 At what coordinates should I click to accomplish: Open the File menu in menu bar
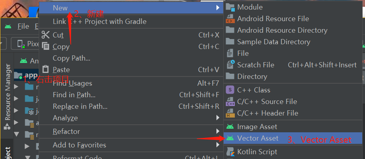click(23, 26)
